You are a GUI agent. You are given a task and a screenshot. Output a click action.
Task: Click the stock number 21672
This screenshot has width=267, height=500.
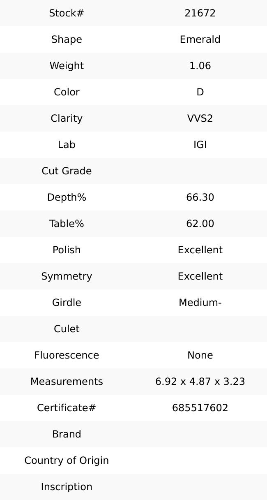coord(200,13)
